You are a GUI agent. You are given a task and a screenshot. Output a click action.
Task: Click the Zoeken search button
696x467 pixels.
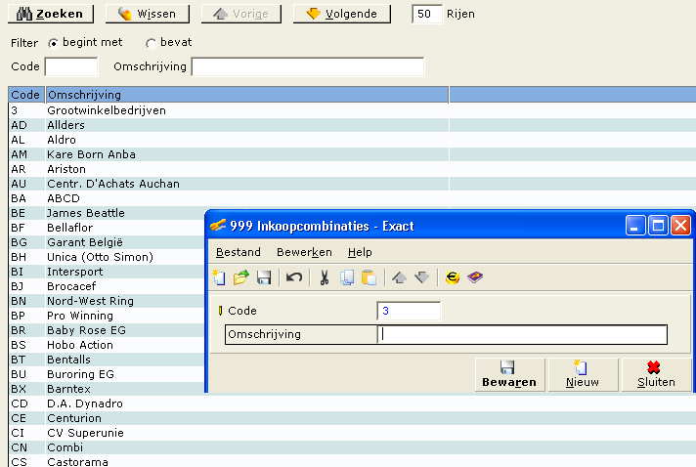click(51, 14)
